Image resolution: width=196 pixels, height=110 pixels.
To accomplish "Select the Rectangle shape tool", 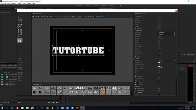I will click(18, 30).
